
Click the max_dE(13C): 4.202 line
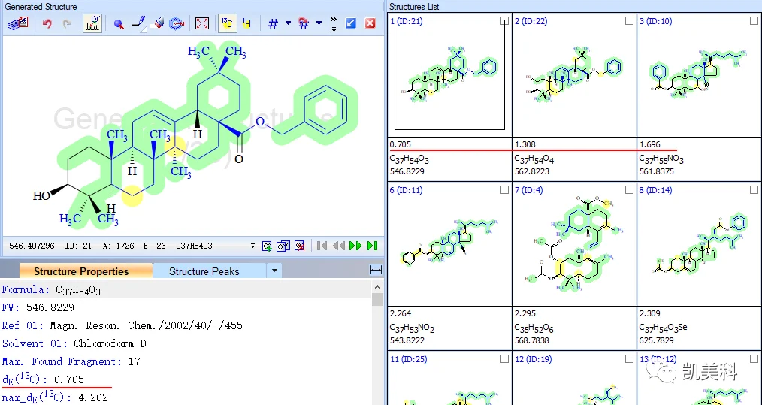coord(55,397)
